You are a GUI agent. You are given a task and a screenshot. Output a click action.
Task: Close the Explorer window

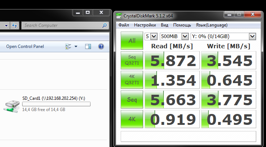click(x=101, y=12)
